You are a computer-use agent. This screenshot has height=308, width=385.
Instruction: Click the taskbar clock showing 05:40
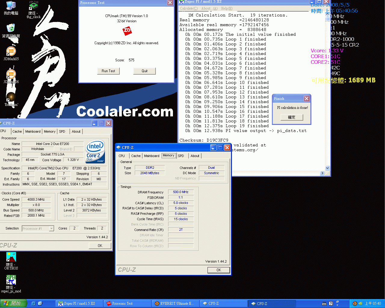pos(373,303)
